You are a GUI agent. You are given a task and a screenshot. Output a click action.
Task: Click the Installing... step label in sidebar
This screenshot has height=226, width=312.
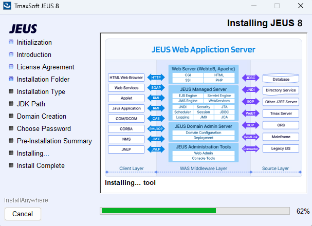[33, 153]
